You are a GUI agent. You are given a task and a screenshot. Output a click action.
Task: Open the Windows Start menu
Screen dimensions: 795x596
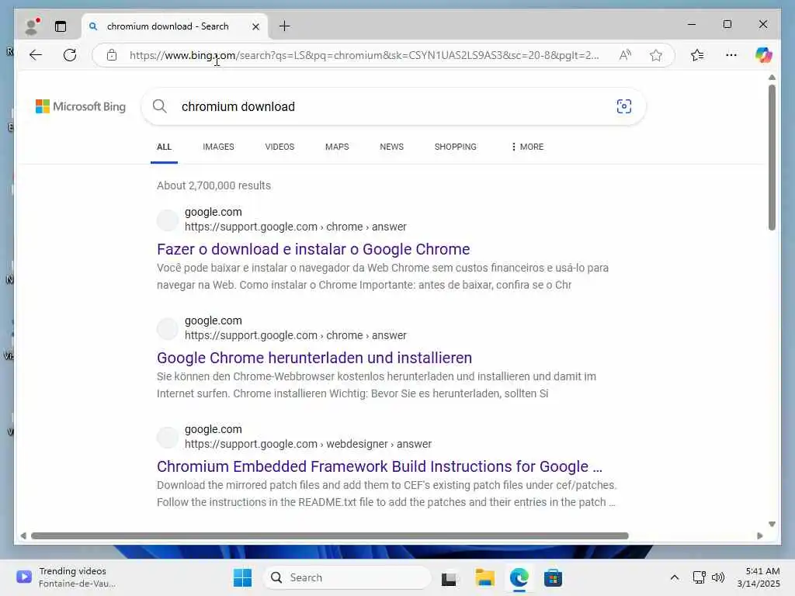(x=242, y=577)
